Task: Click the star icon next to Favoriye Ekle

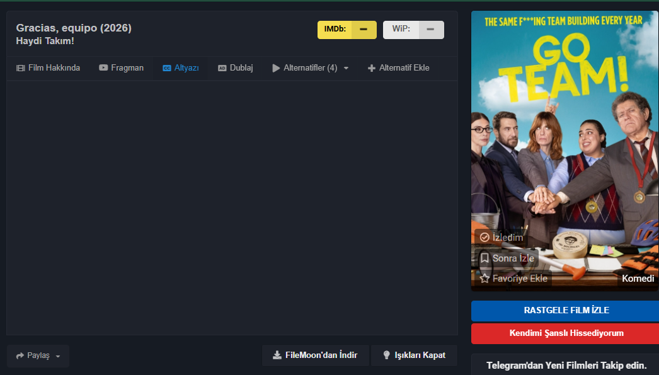Action: tap(484, 279)
